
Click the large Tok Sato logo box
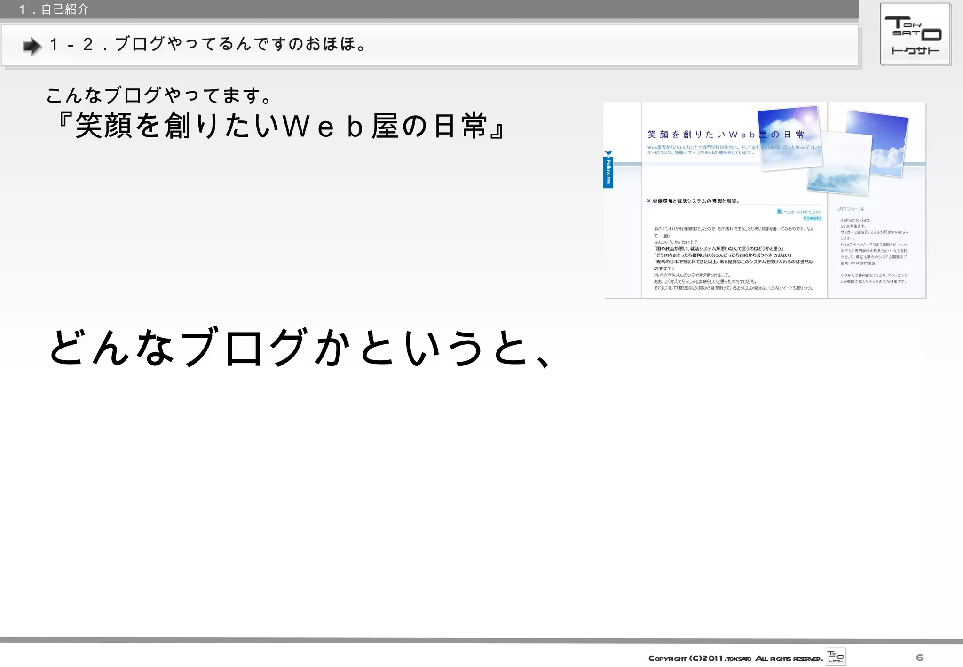pos(915,34)
